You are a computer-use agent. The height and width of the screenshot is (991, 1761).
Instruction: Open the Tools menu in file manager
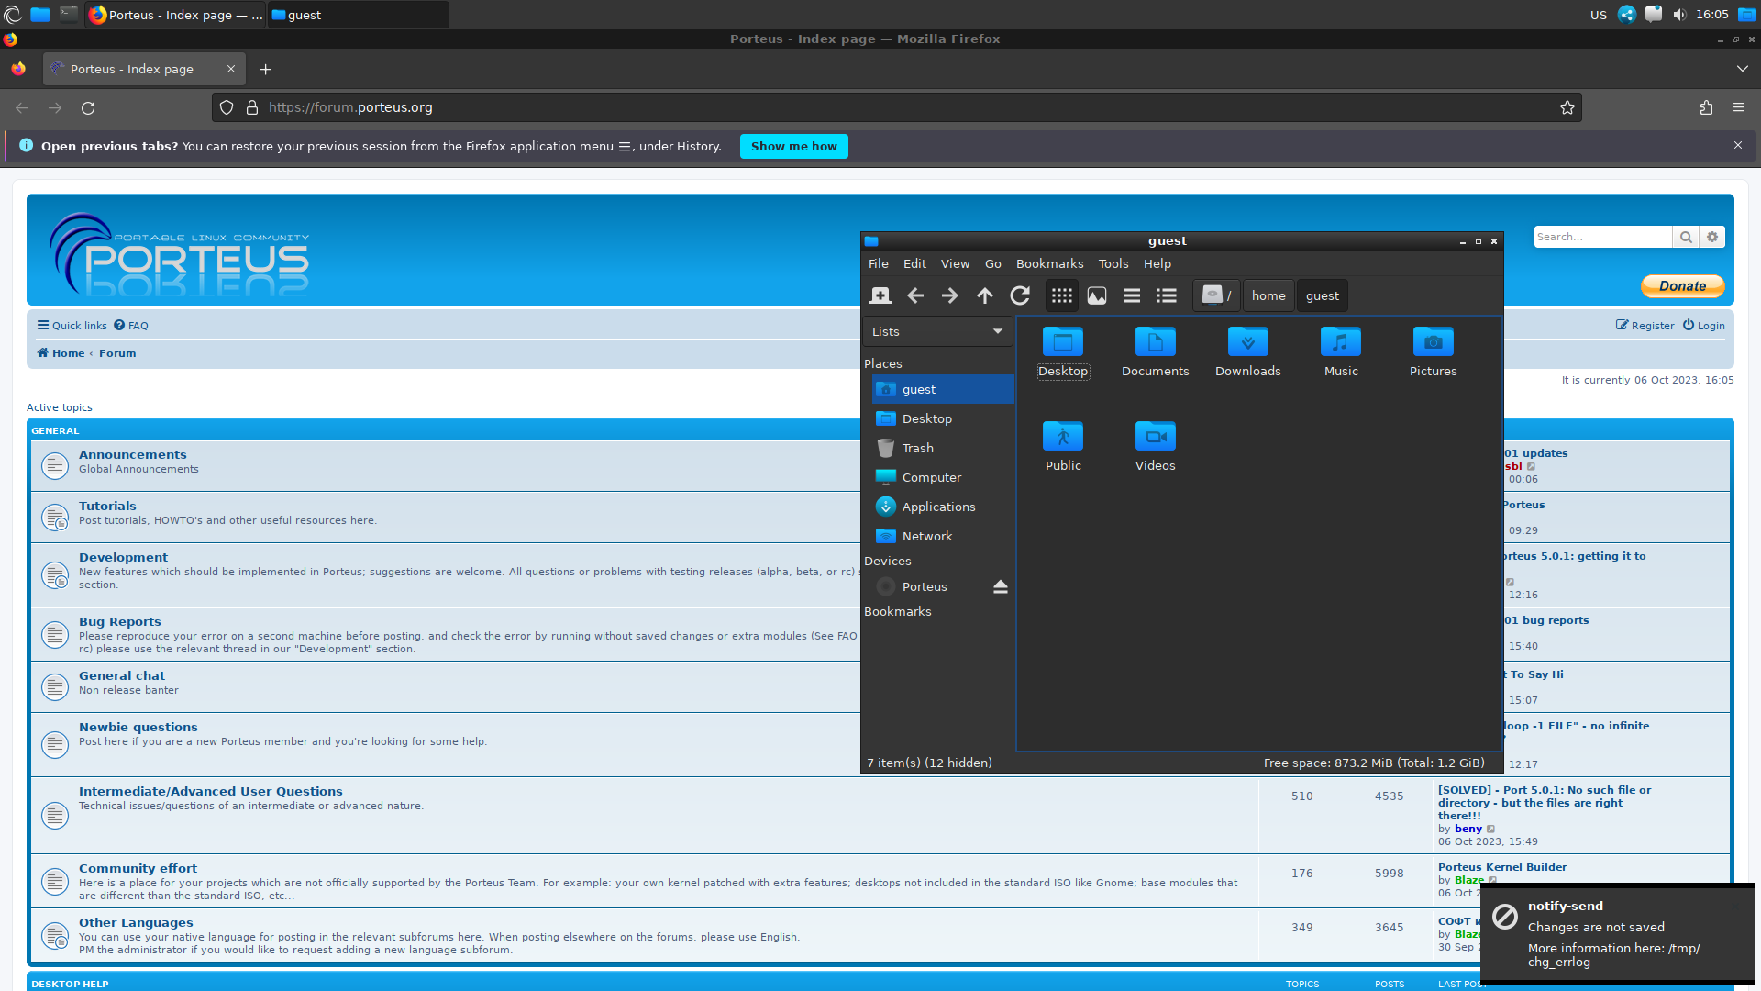[1113, 263]
